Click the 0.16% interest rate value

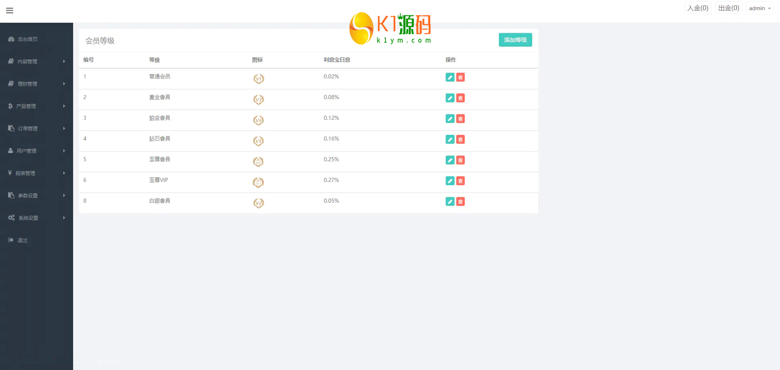[x=331, y=139]
